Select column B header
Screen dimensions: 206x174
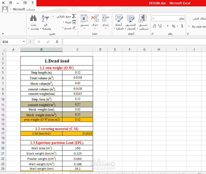[x=41, y=50]
